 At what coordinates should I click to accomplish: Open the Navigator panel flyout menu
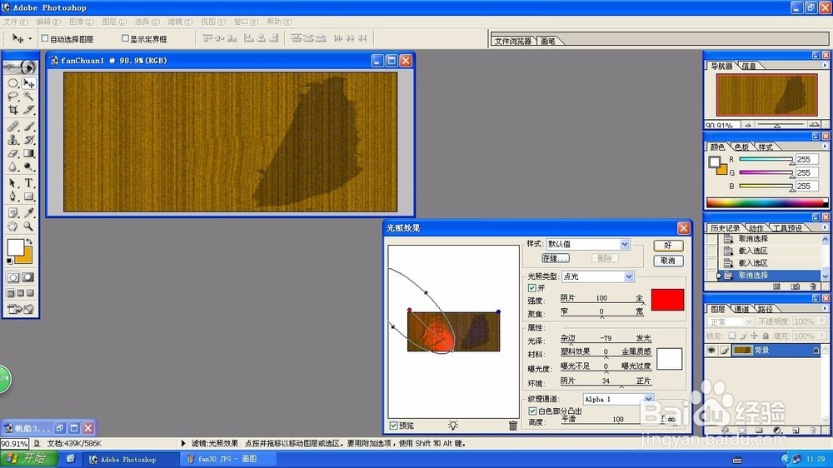[825, 65]
